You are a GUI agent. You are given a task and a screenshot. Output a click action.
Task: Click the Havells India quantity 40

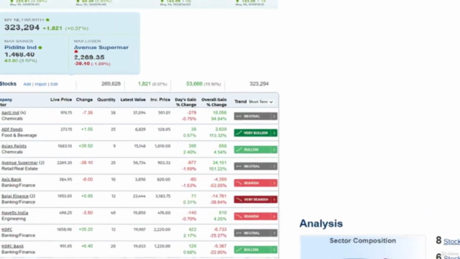point(113,213)
